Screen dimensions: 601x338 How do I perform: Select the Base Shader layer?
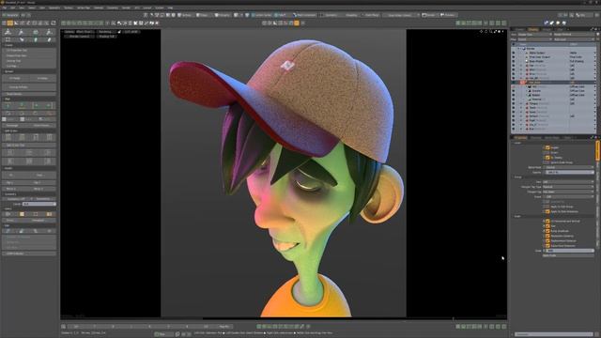point(536,61)
